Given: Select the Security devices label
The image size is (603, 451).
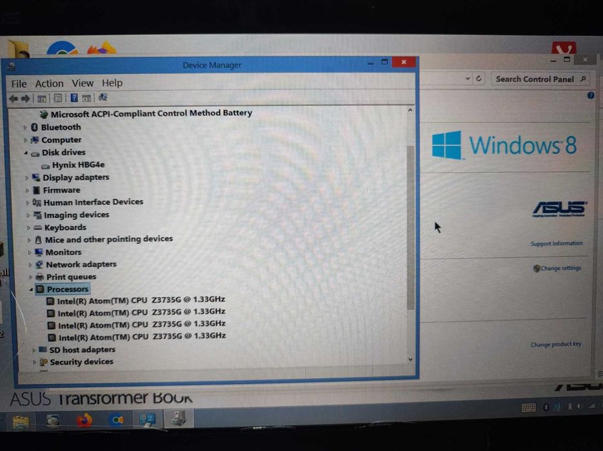Looking at the screenshot, I should tap(81, 362).
